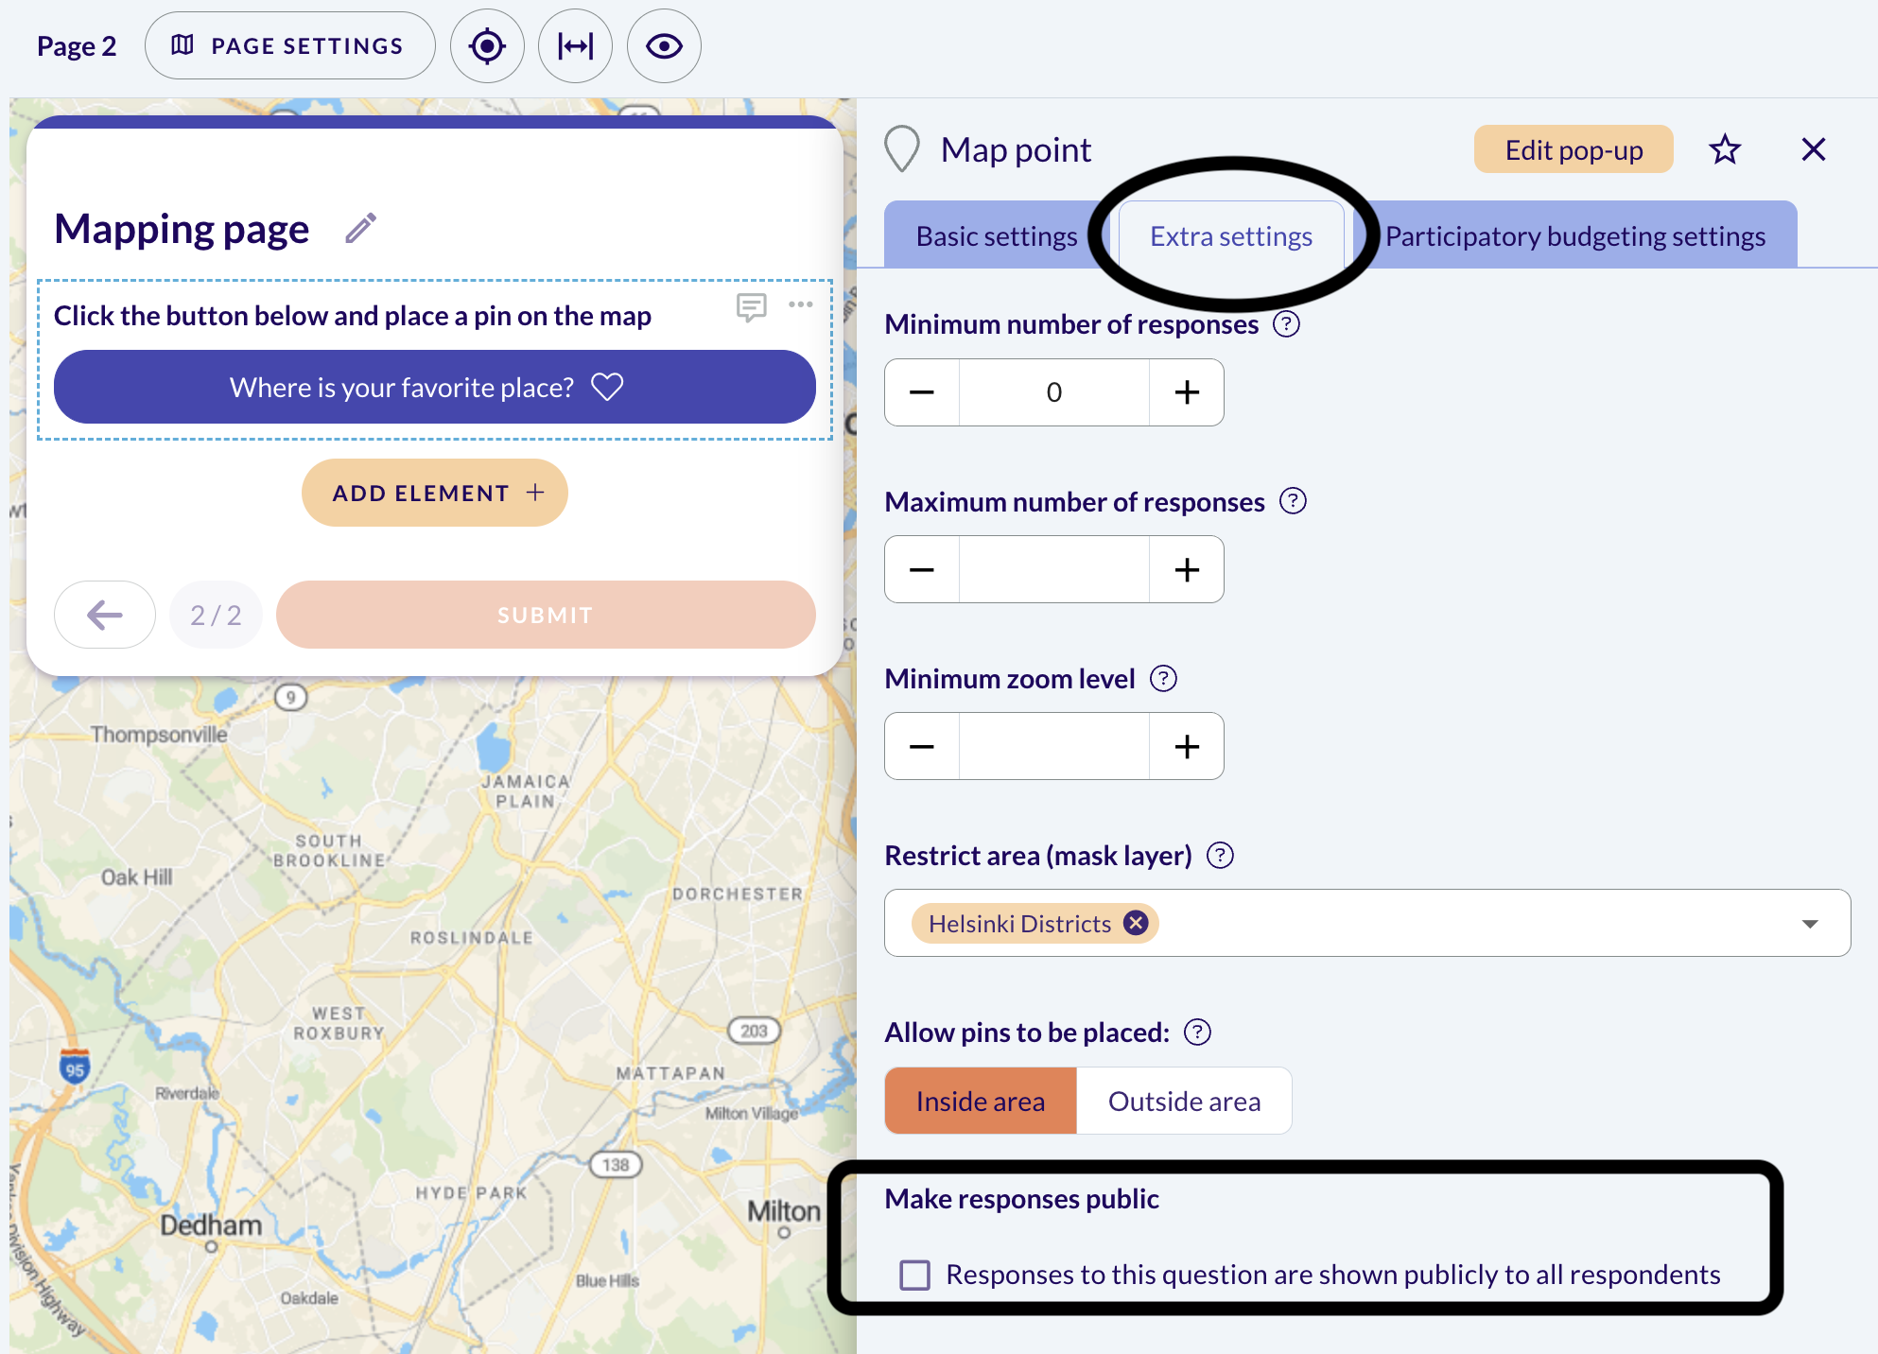Decrease the minimum number of responses

[x=922, y=392]
